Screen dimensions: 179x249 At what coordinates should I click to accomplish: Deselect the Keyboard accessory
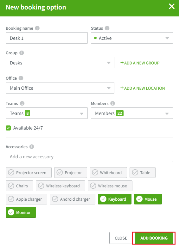tap(115, 199)
